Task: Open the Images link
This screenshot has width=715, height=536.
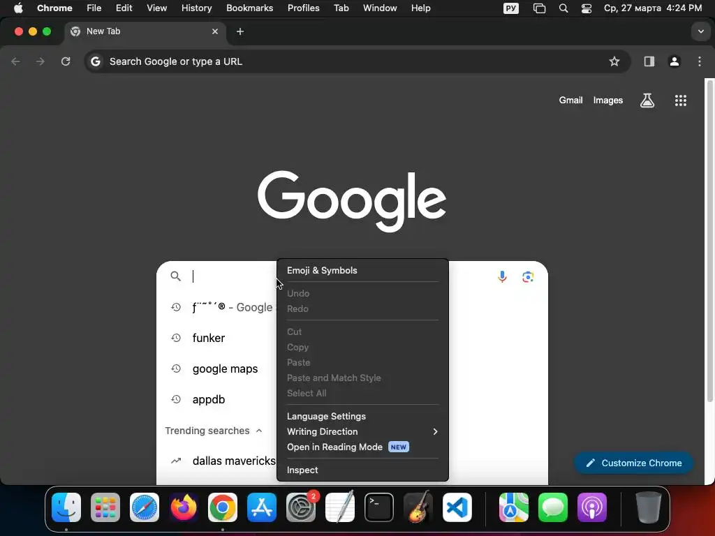Action: coord(608,100)
